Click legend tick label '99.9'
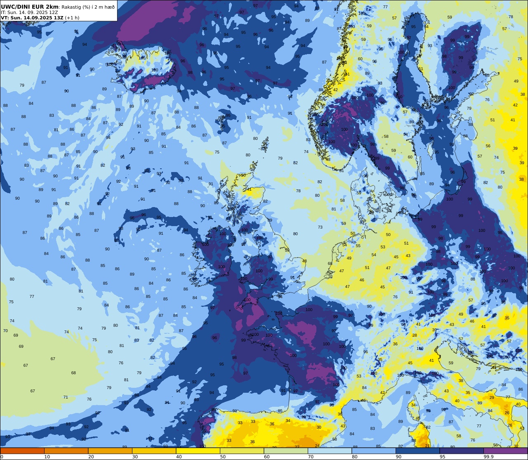Viewport: 528px width, 460px height. 489,457
